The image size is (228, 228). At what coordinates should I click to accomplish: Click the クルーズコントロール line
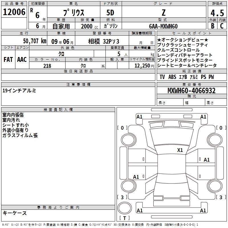179,50
